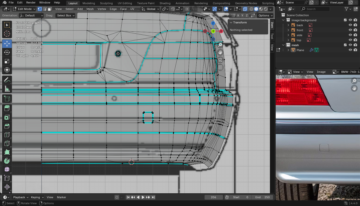Click the Options button in header
The width and height of the screenshot is (360, 206).
tap(265, 15)
